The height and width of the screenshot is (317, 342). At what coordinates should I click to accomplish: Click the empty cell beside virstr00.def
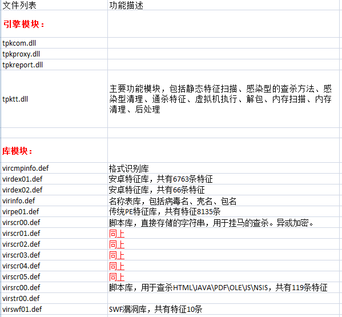click(223, 299)
